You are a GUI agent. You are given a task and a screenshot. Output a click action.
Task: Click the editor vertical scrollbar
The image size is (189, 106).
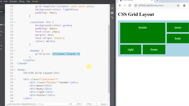(109, 59)
